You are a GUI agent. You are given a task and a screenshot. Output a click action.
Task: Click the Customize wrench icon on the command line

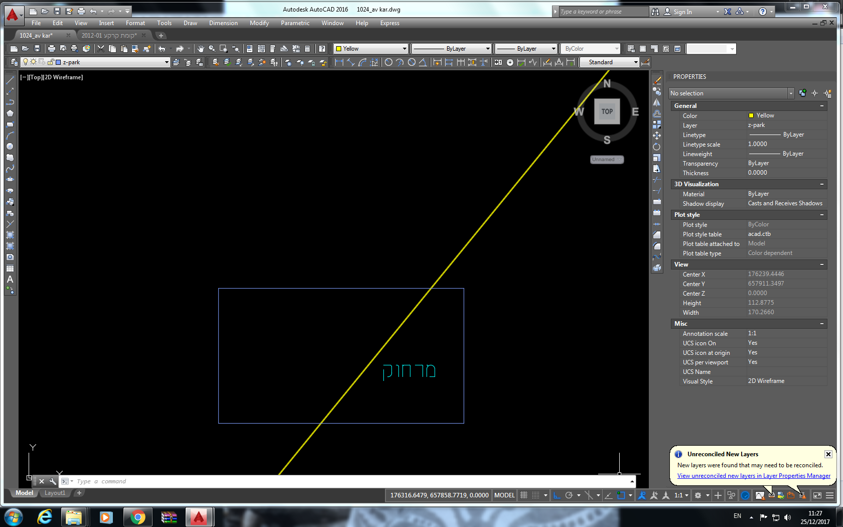point(53,481)
